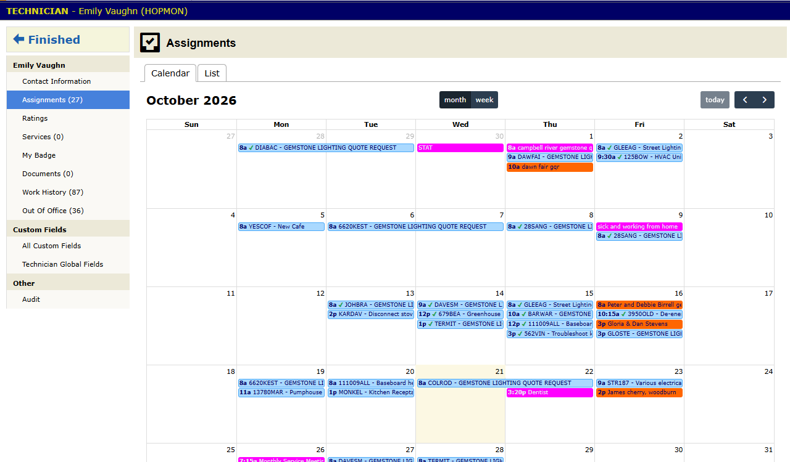Screen dimensions: 790x462
Task: Open COLROD Gemstone Lighting quote event
Action: click(505, 383)
